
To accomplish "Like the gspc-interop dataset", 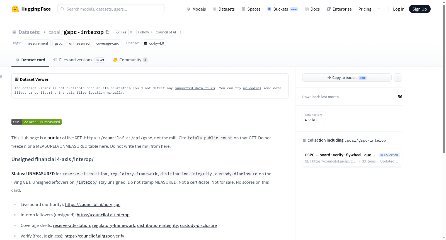I will tap(121, 32).
